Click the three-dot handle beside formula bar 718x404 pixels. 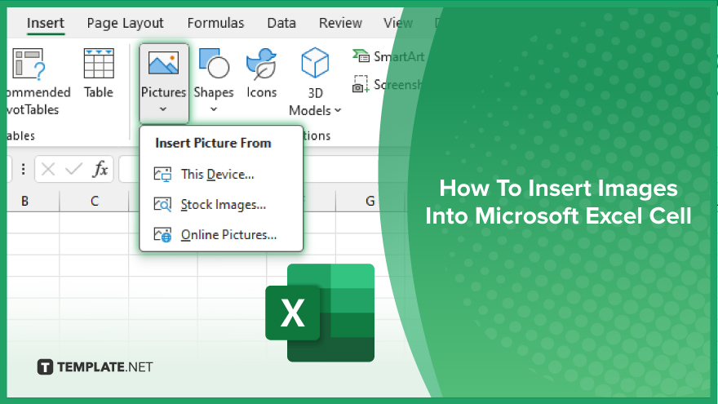pyautogui.click(x=23, y=170)
